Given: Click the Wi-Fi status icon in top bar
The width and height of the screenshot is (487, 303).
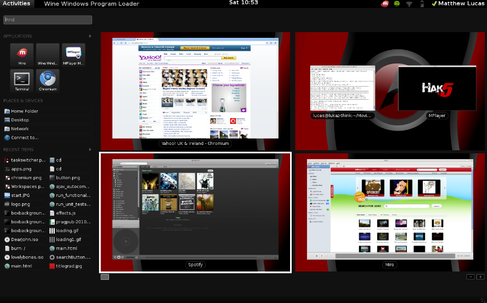Looking at the screenshot, I should (409, 4).
